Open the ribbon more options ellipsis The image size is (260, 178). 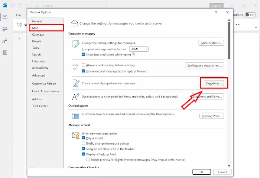(x=238, y=25)
